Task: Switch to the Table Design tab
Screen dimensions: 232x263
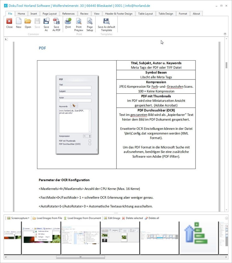Action: 166,14
